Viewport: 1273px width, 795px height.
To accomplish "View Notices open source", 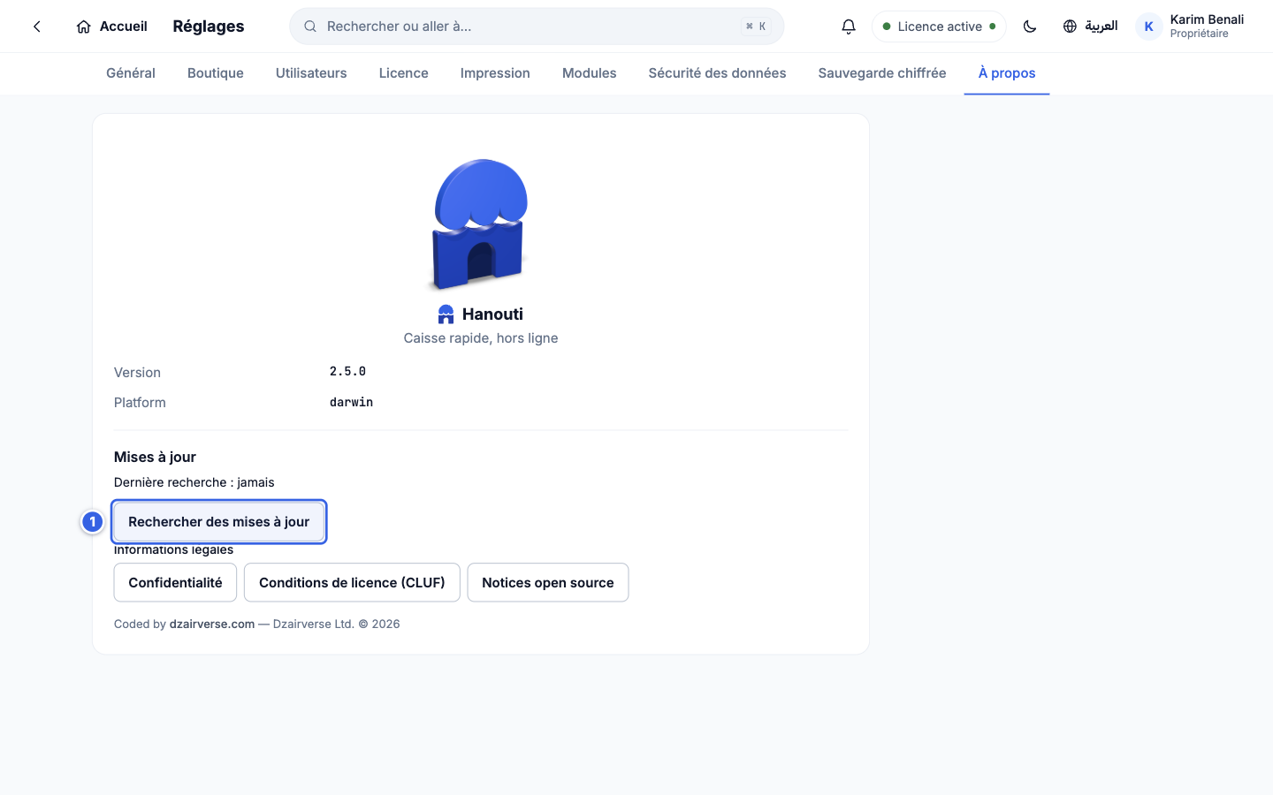I will pyautogui.click(x=548, y=583).
